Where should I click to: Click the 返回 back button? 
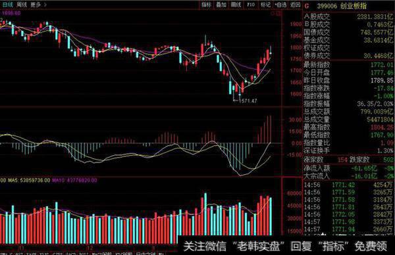tap(295, 5)
